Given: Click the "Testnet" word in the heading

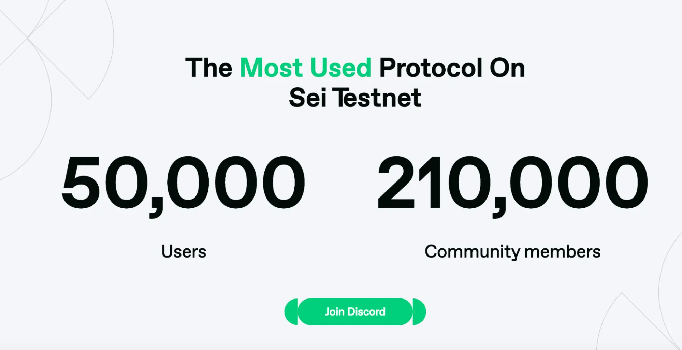Looking at the screenshot, I should 377,98.
